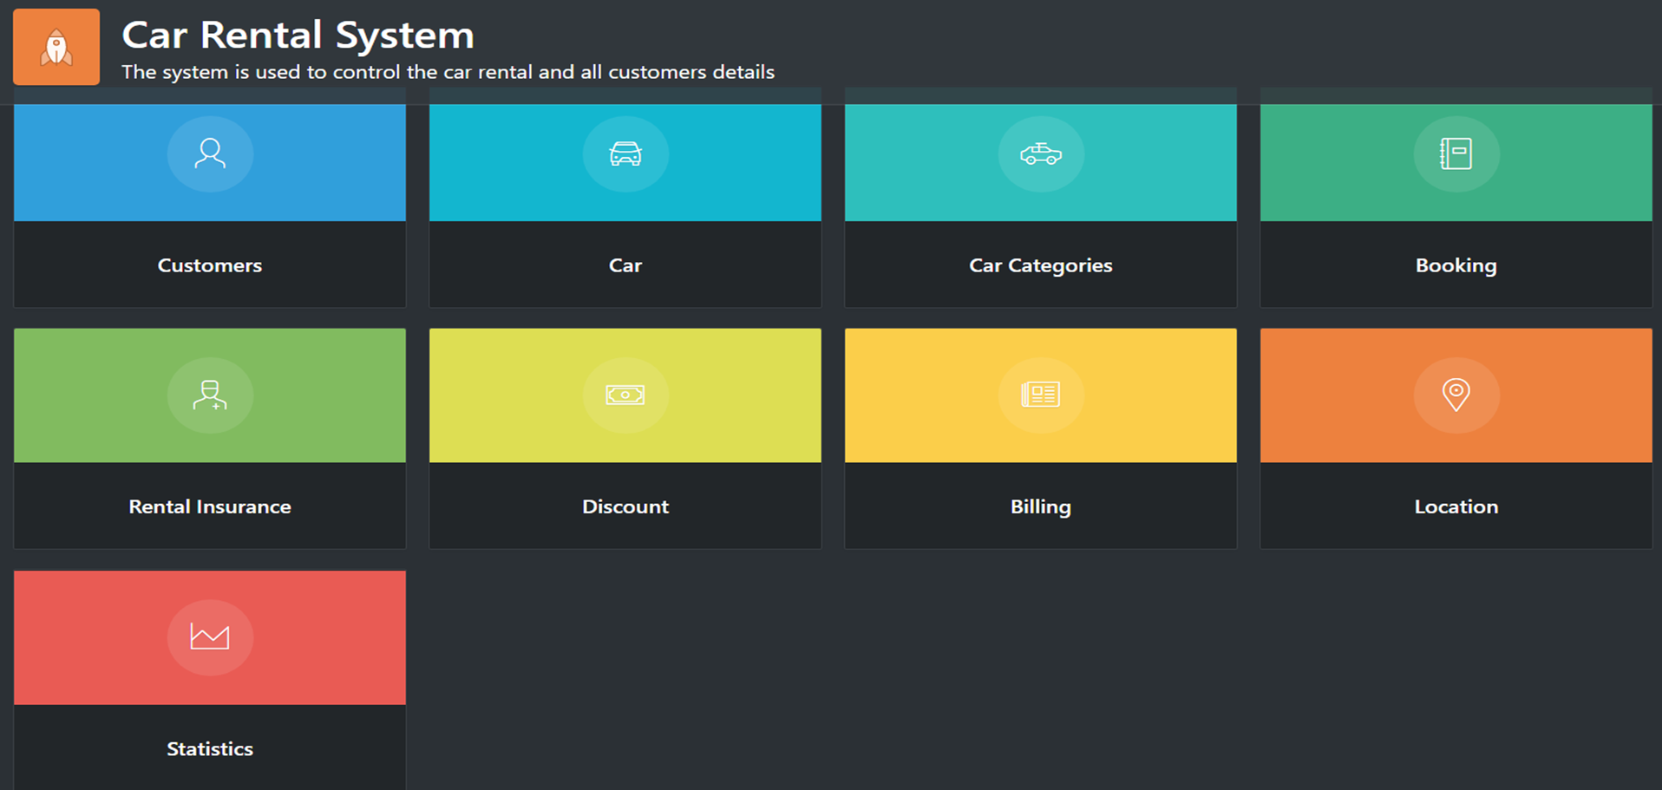Click the Car Rental System title
This screenshot has width=1662, height=790.
point(298,36)
